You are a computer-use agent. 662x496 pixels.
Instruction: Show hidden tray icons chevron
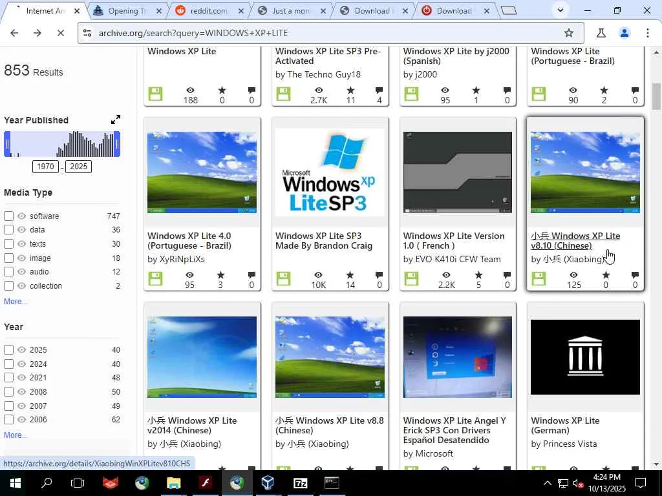pos(547,483)
